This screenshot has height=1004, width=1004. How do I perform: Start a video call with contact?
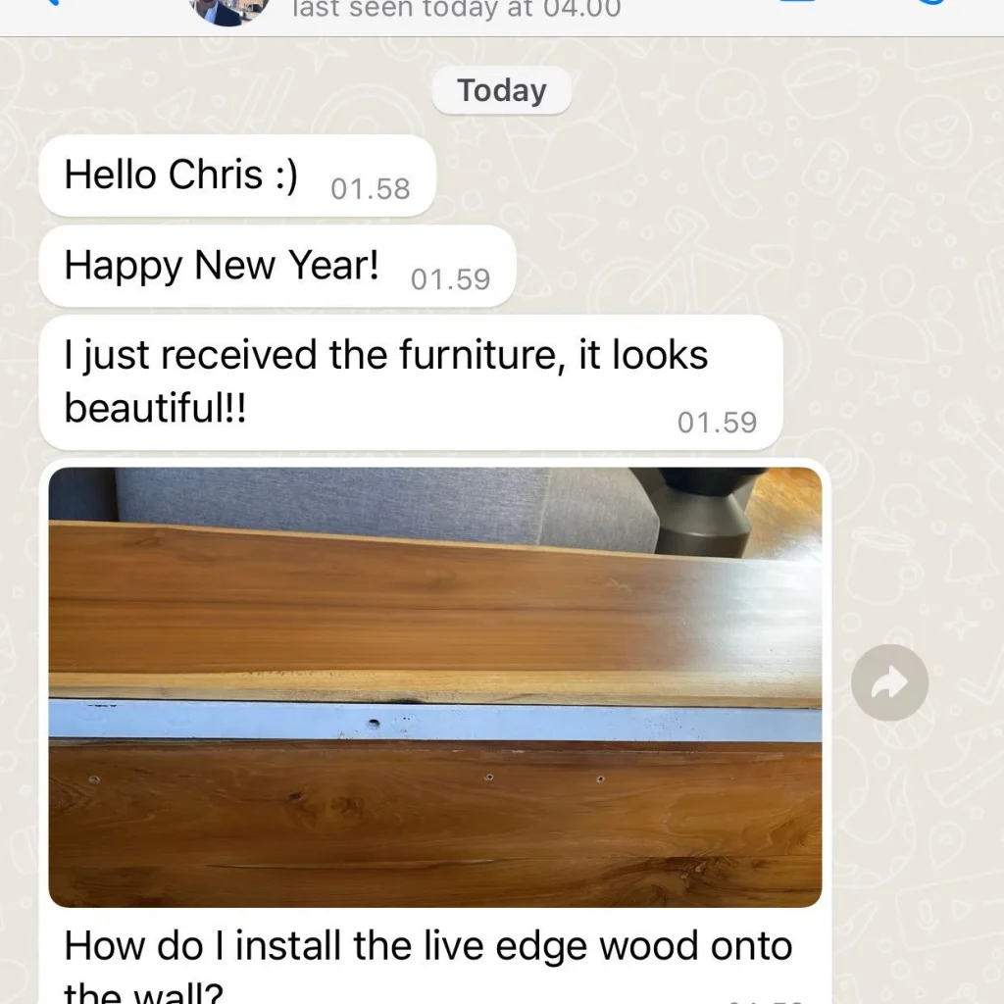click(x=796, y=2)
